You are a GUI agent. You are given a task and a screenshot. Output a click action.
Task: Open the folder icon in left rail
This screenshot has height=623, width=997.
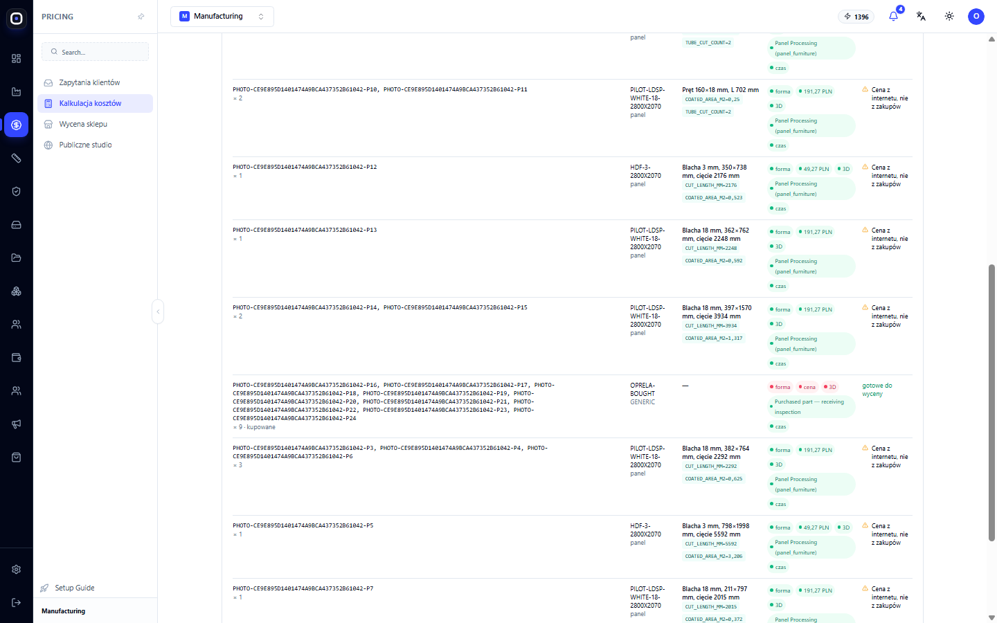[17, 258]
